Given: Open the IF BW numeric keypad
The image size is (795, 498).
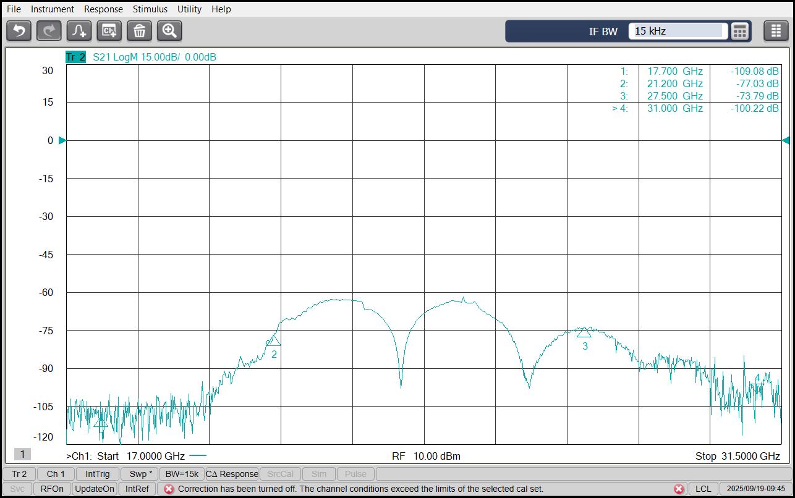Looking at the screenshot, I should pyautogui.click(x=740, y=31).
